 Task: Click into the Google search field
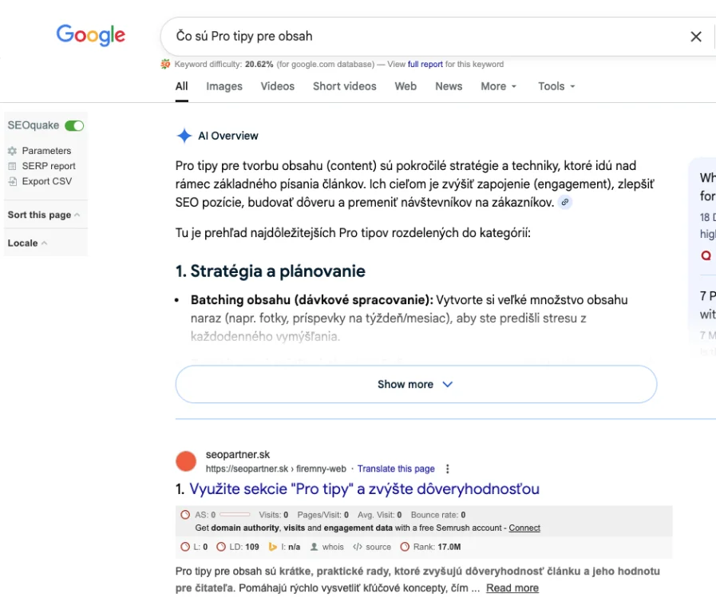(x=415, y=37)
